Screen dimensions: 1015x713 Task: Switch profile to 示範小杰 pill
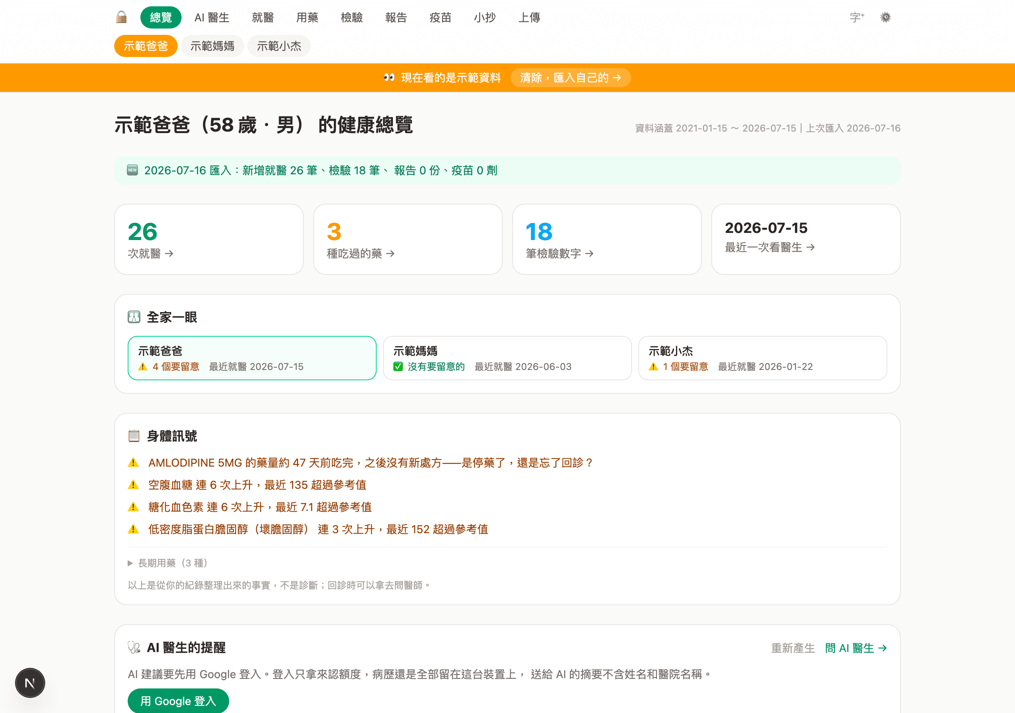pos(280,46)
